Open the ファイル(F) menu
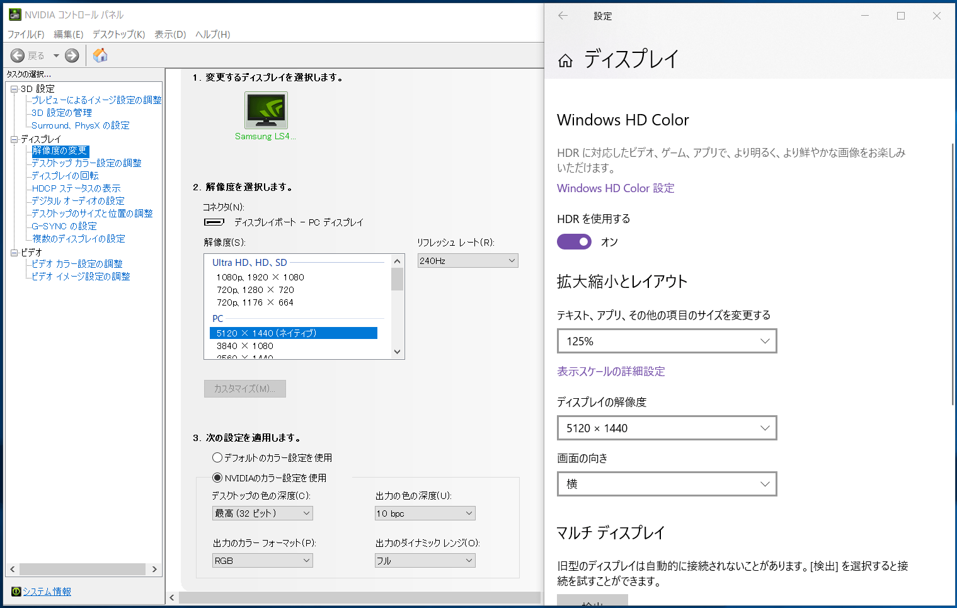Image resolution: width=957 pixels, height=608 pixels. tap(26, 35)
